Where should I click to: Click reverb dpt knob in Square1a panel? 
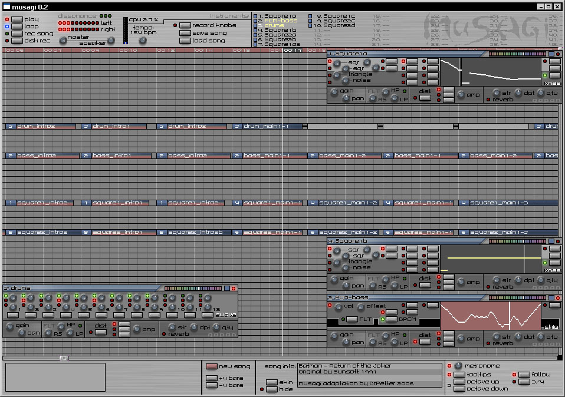pyautogui.click(x=518, y=92)
